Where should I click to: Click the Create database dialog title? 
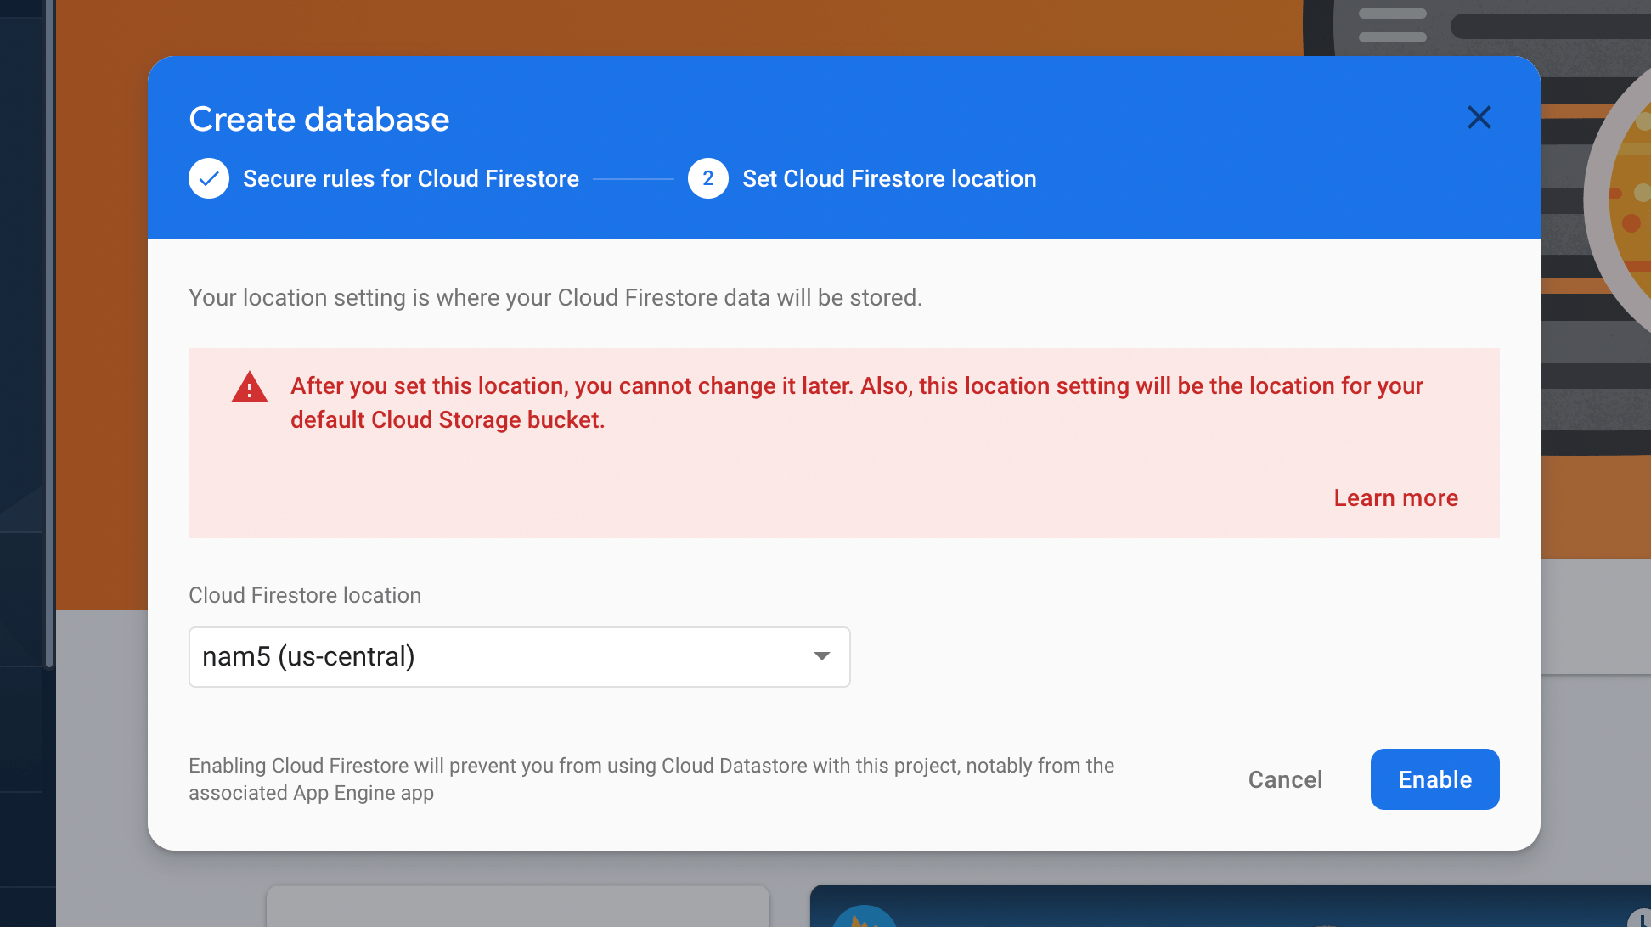pos(318,120)
